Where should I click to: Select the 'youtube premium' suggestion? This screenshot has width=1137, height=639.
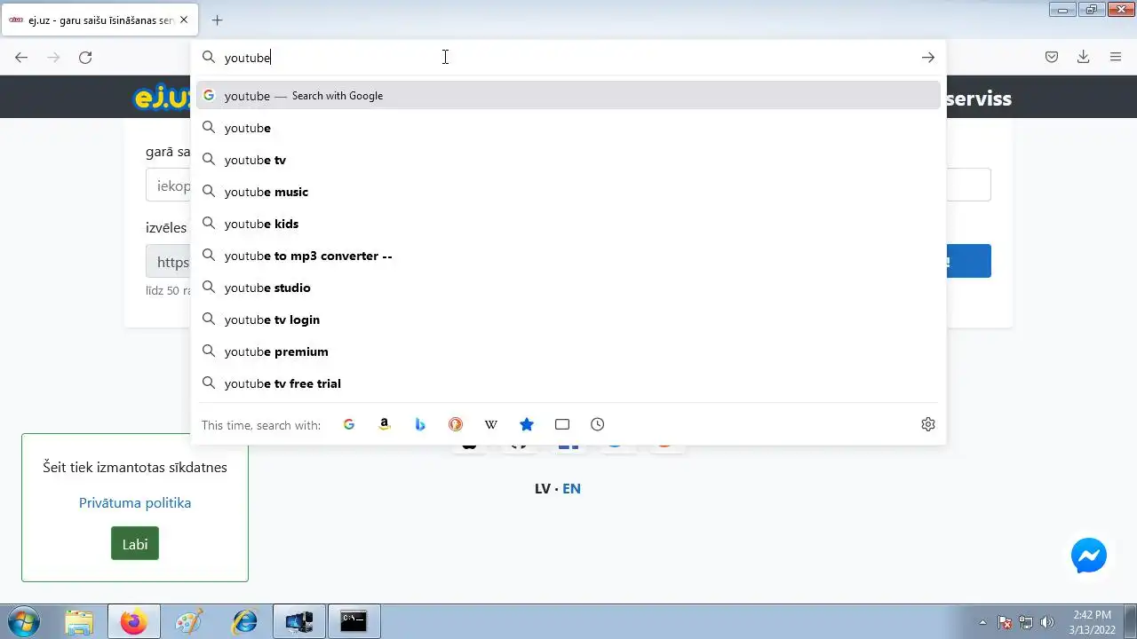(568, 351)
